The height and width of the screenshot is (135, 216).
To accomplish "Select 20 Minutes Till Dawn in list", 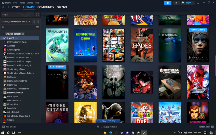I will [17, 42].
